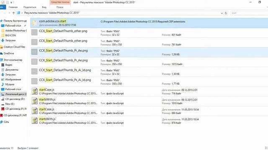Screen dimensions: 268x150
Task: Click the com.adobe.ccx.start folder icon
Action: (x=34, y=23)
